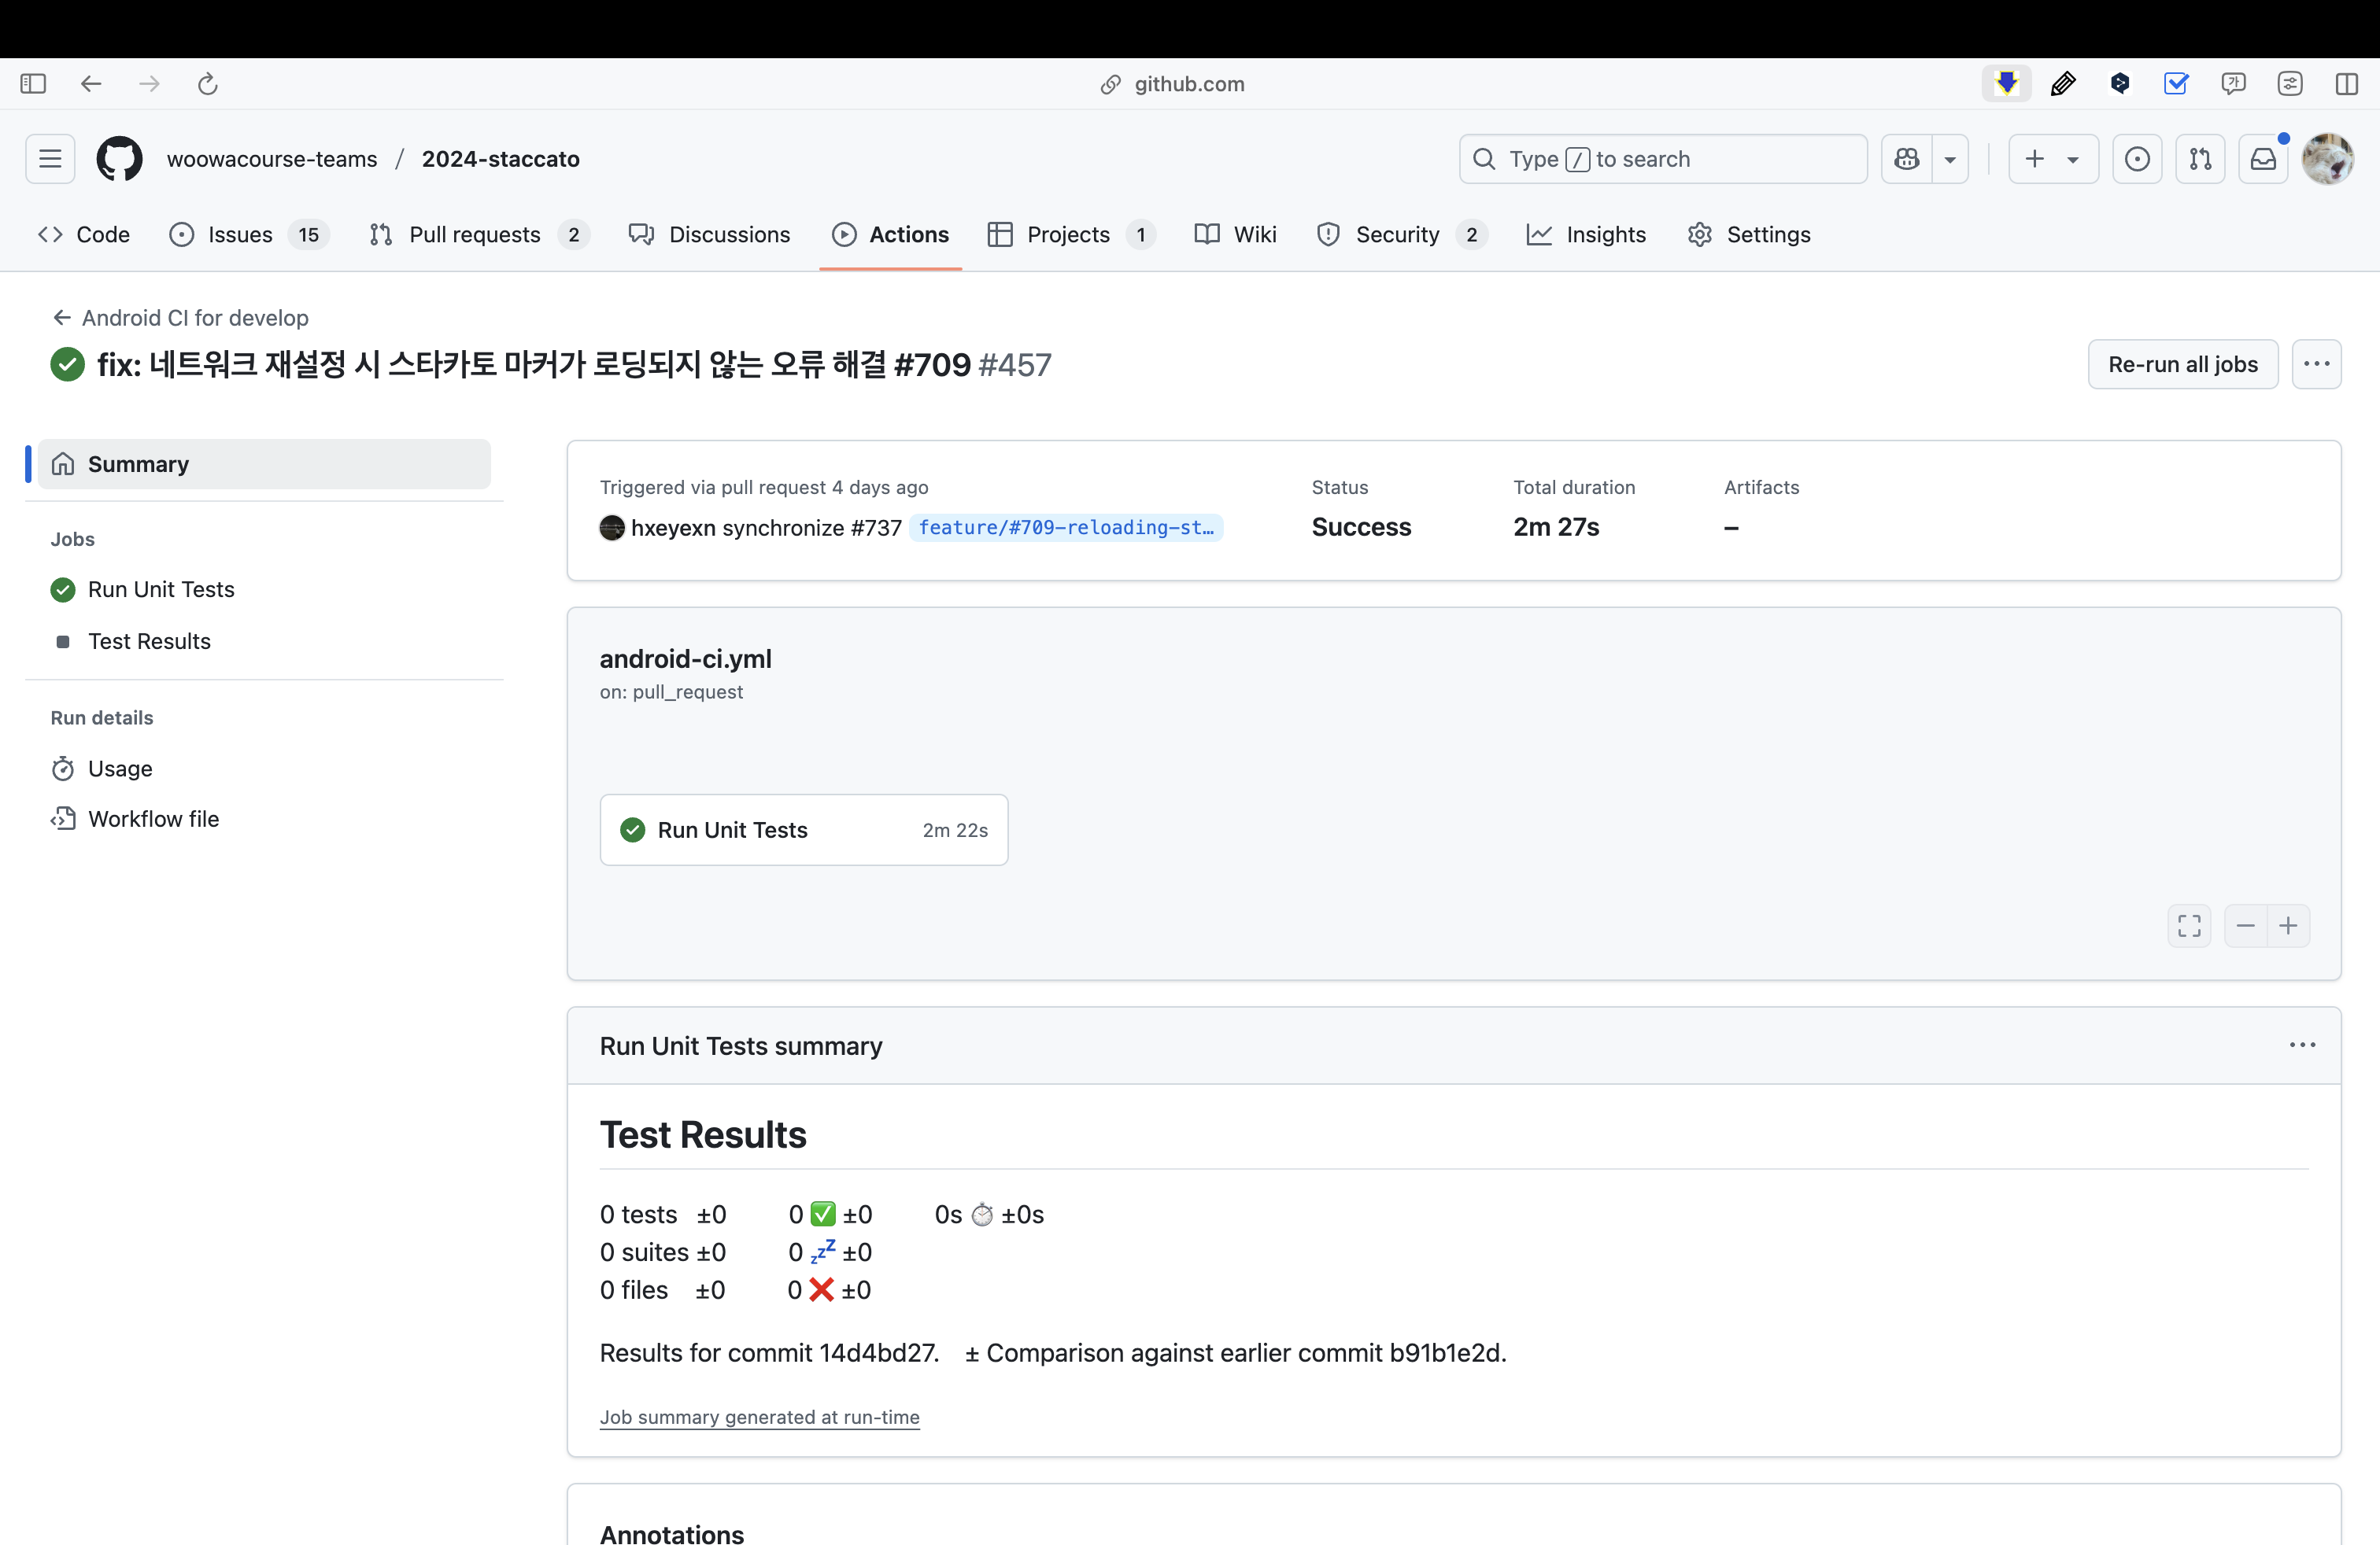Screen dimensions: 2380x1545
Task: Expand the Copilot dropdown arrow
Action: 1950,159
